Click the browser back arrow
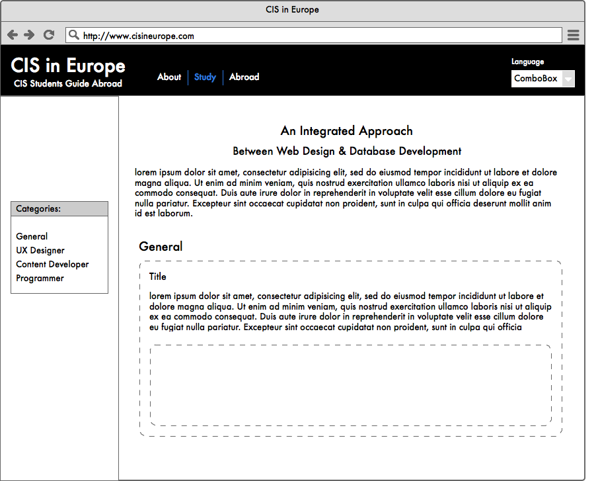This screenshot has width=598, height=481. coord(13,35)
